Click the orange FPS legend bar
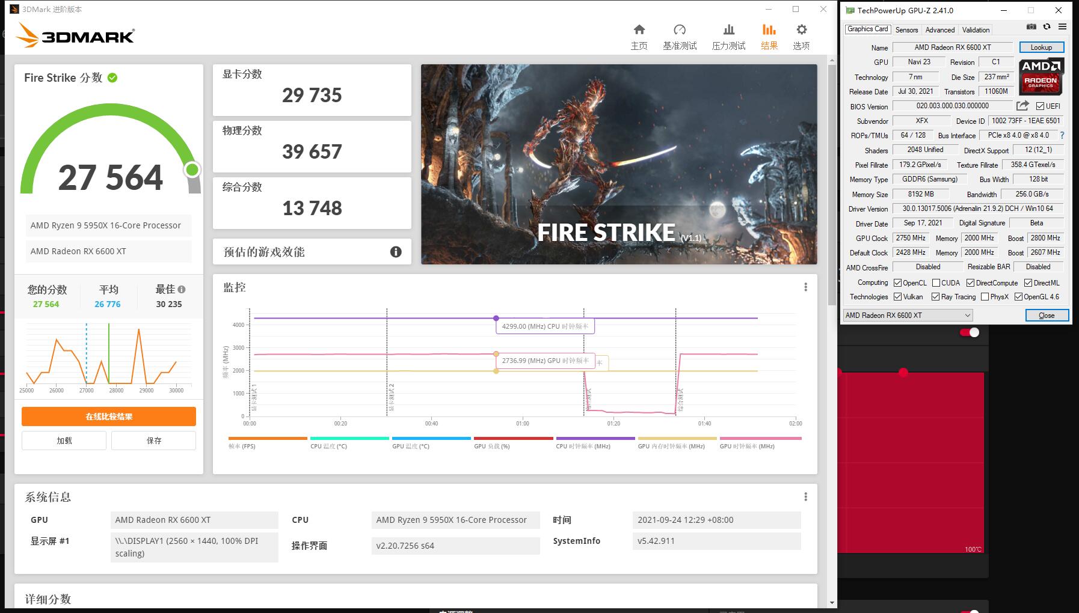Image resolution: width=1079 pixels, height=613 pixels. tap(268, 439)
